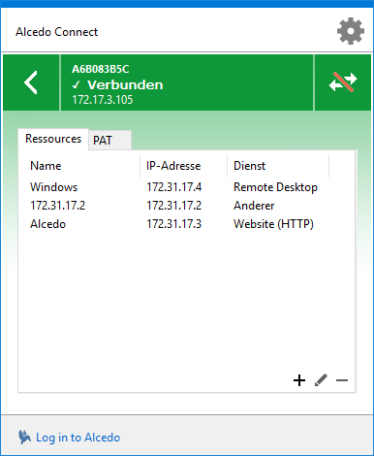
Task: Select the Alcedo Website (HTTP) row
Action: (186, 224)
